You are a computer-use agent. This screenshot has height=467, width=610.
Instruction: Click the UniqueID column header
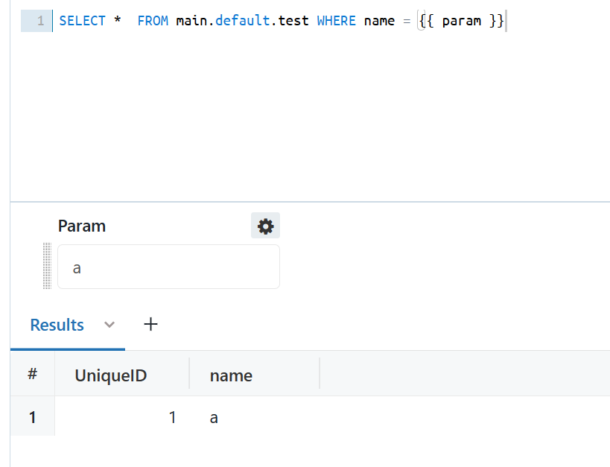111,375
